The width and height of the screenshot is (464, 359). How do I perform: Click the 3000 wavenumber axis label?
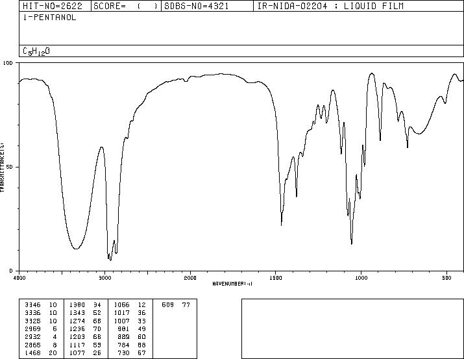point(104,278)
